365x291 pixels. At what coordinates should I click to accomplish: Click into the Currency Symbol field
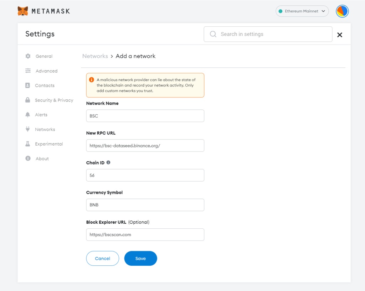[x=145, y=205]
